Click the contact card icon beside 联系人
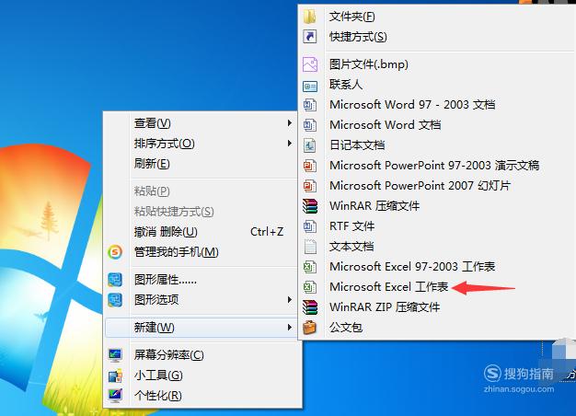The width and height of the screenshot is (576, 416). pyautogui.click(x=310, y=86)
